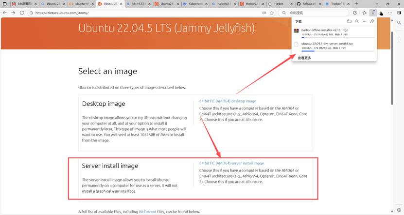Open the favorites list icon
The width and height of the screenshot is (404, 215).
[x=364, y=13]
